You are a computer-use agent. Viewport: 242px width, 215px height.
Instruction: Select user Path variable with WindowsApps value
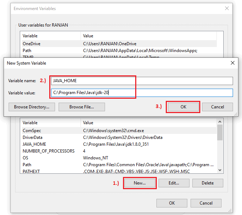pos(119,51)
